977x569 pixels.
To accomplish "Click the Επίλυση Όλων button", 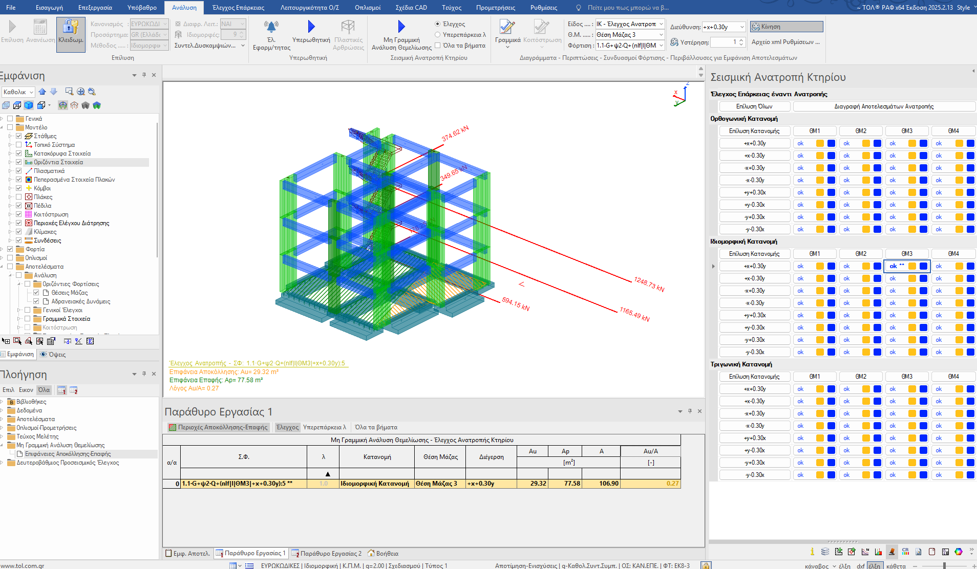I will pos(754,106).
